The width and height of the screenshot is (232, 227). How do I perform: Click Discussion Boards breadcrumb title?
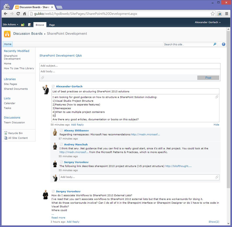coord(28,34)
